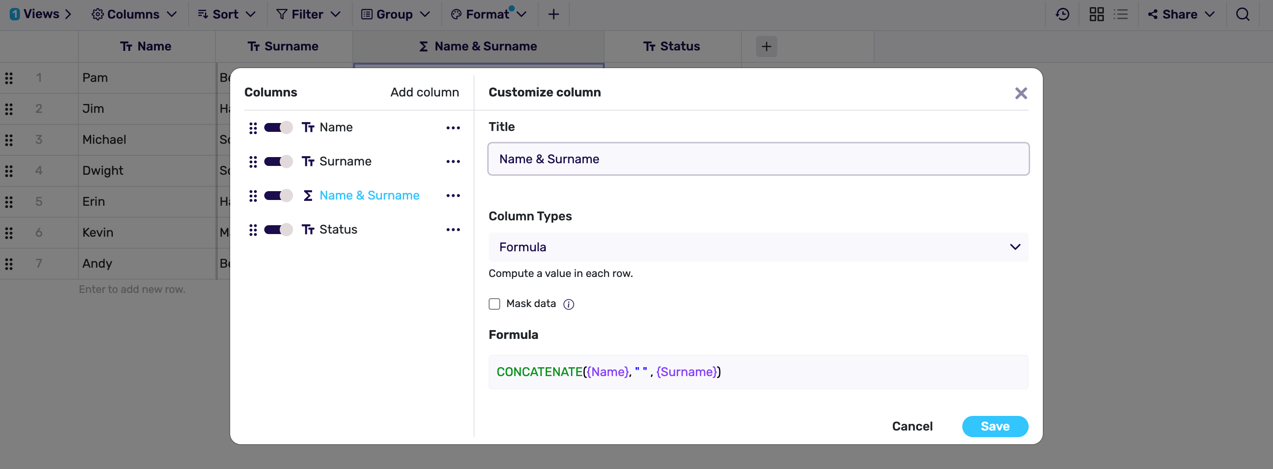Expand the Sort menu
This screenshot has width=1273, height=469.
(x=226, y=14)
